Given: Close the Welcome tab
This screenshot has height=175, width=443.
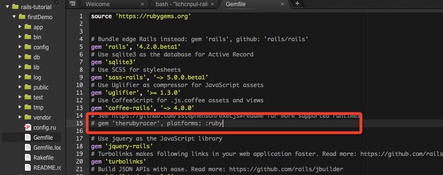Looking at the screenshot, I should point(142,4).
